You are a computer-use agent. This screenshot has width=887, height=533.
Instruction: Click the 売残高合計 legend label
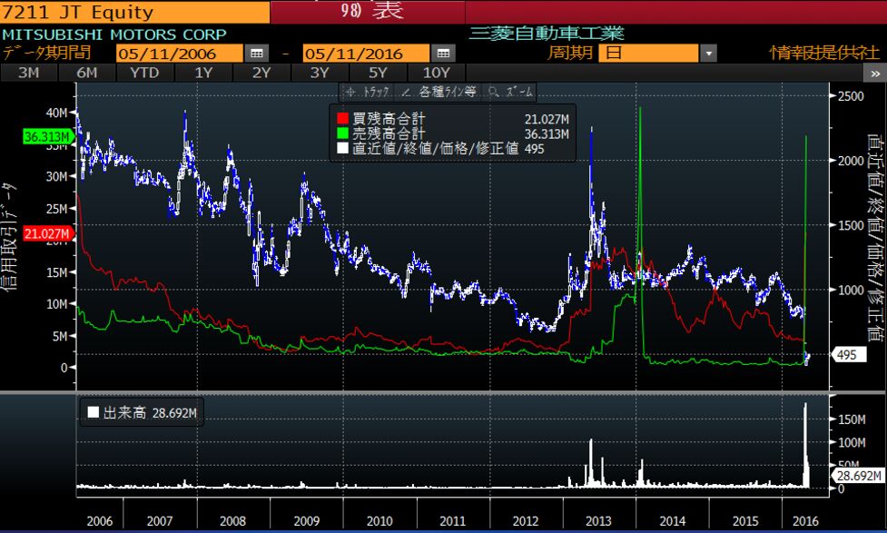coord(389,133)
